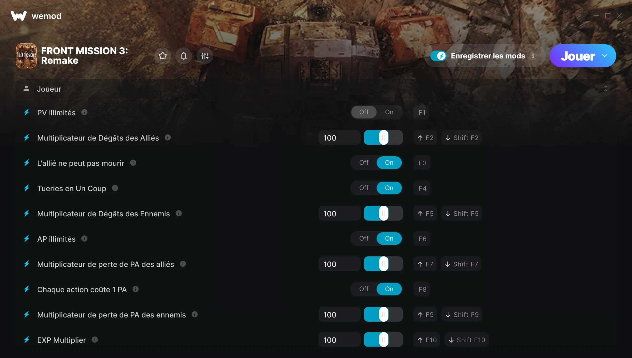Add game to favorites with star icon
632x358 pixels.
click(163, 56)
